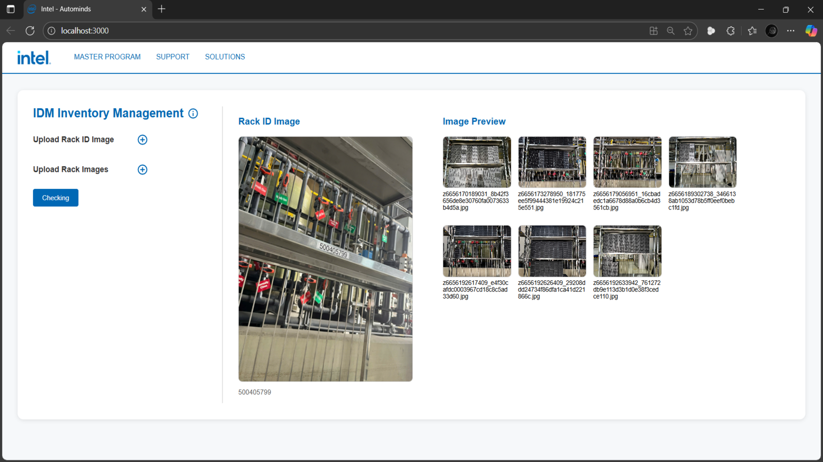Select thumbnail z6656179056951_16cbad

click(628, 162)
